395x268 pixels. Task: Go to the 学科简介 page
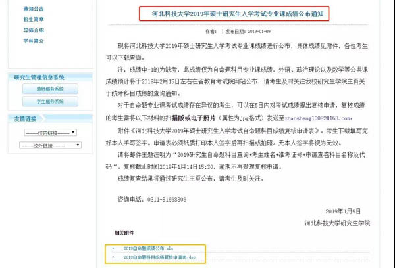point(33,41)
